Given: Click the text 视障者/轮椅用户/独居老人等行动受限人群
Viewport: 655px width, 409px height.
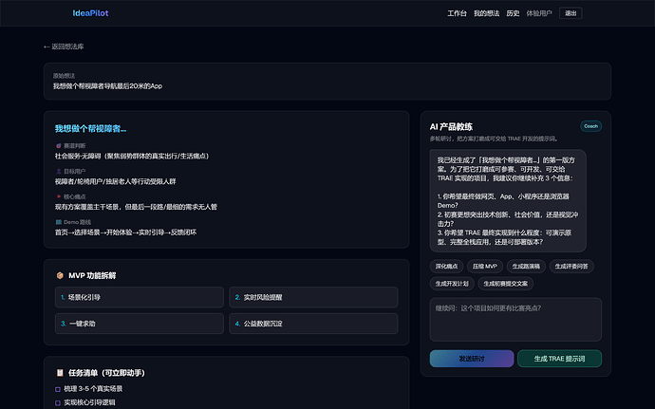Looking at the screenshot, I should pyautogui.click(x=115, y=181).
